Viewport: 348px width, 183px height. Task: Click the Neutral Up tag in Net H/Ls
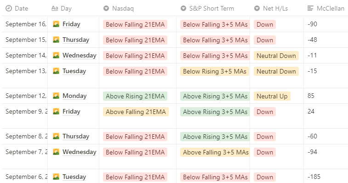click(x=272, y=96)
